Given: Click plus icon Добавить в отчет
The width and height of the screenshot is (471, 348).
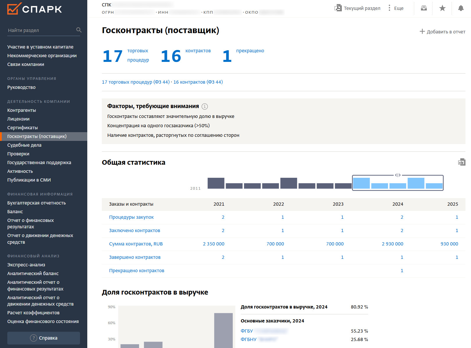Looking at the screenshot, I should (x=422, y=31).
